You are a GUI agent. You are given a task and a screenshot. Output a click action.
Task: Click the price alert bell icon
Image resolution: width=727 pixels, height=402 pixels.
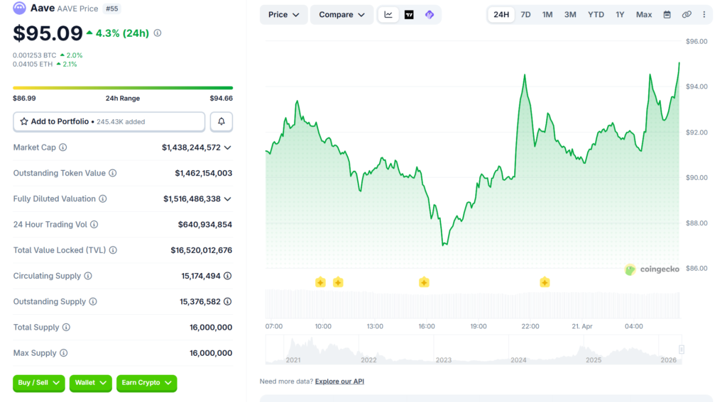[x=221, y=122]
